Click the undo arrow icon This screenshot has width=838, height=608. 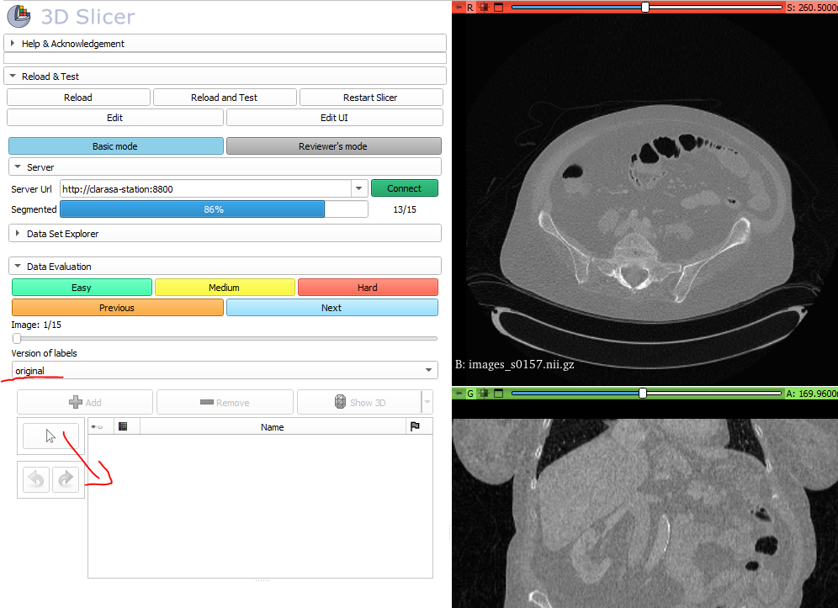tap(34, 479)
